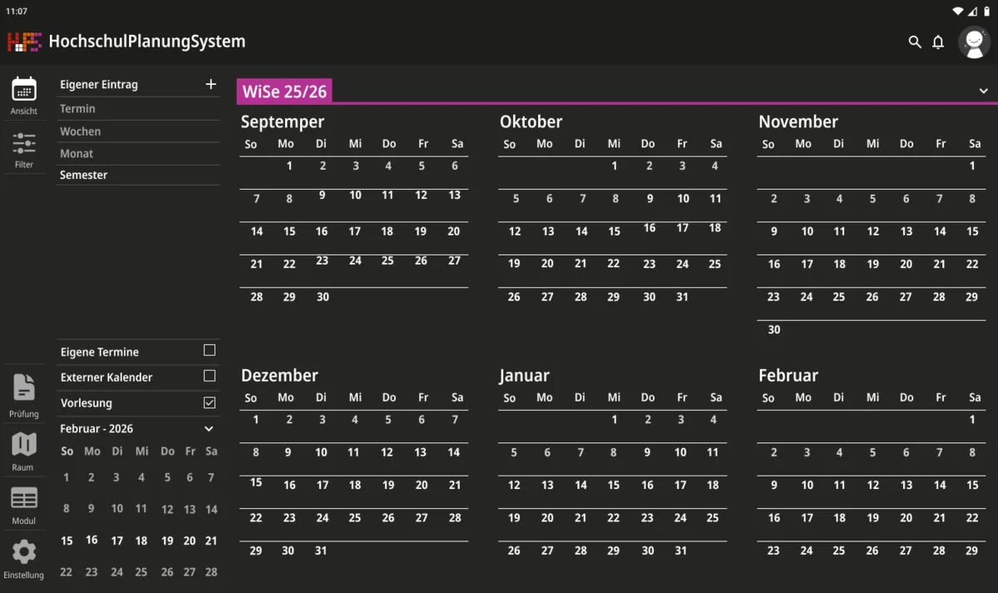Select 16 in the Februar mini calendar
998x593 pixels.
click(91, 540)
